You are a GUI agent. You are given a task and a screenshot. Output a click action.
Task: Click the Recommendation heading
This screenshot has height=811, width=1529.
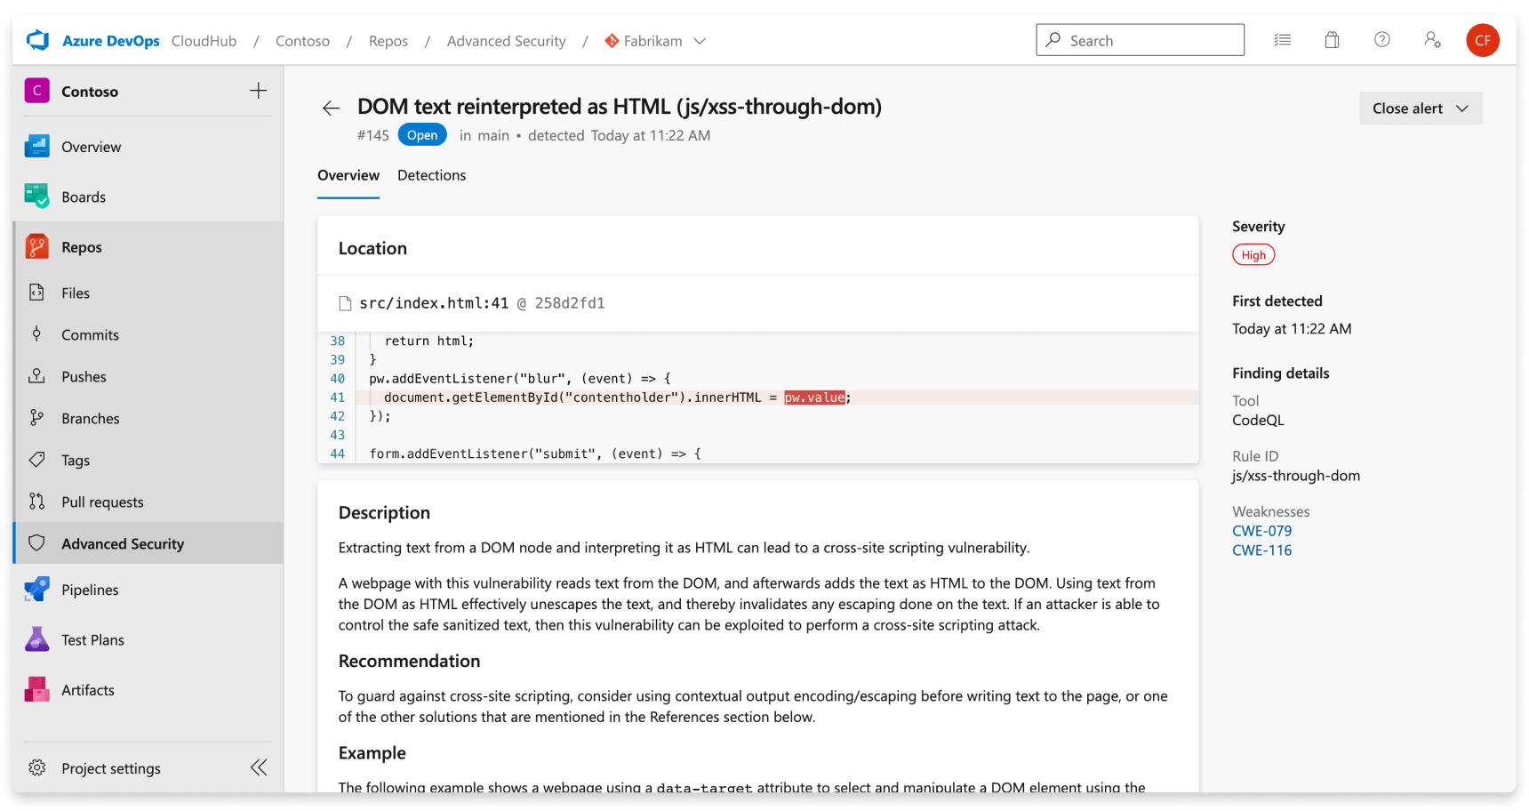click(409, 661)
